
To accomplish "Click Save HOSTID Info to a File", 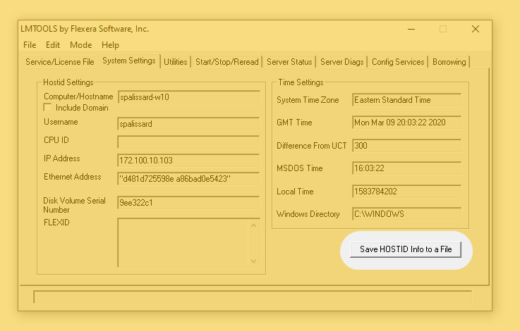I will pyautogui.click(x=406, y=249).
